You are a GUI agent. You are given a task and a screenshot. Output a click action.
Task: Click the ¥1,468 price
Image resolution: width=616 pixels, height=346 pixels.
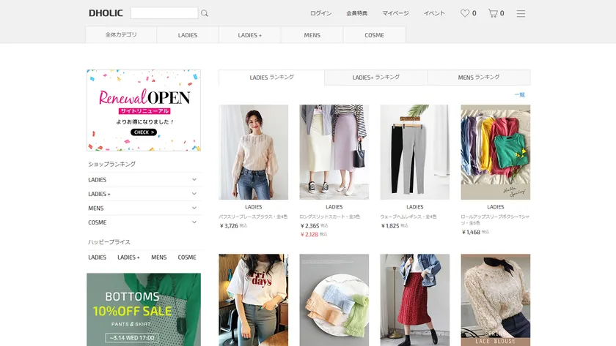pyautogui.click(x=471, y=232)
